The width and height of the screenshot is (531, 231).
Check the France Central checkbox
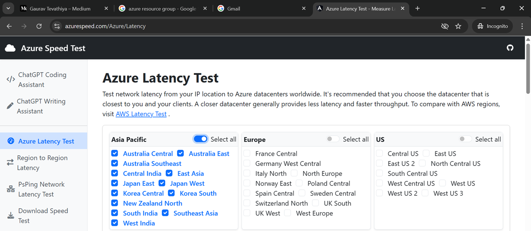coord(247,153)
